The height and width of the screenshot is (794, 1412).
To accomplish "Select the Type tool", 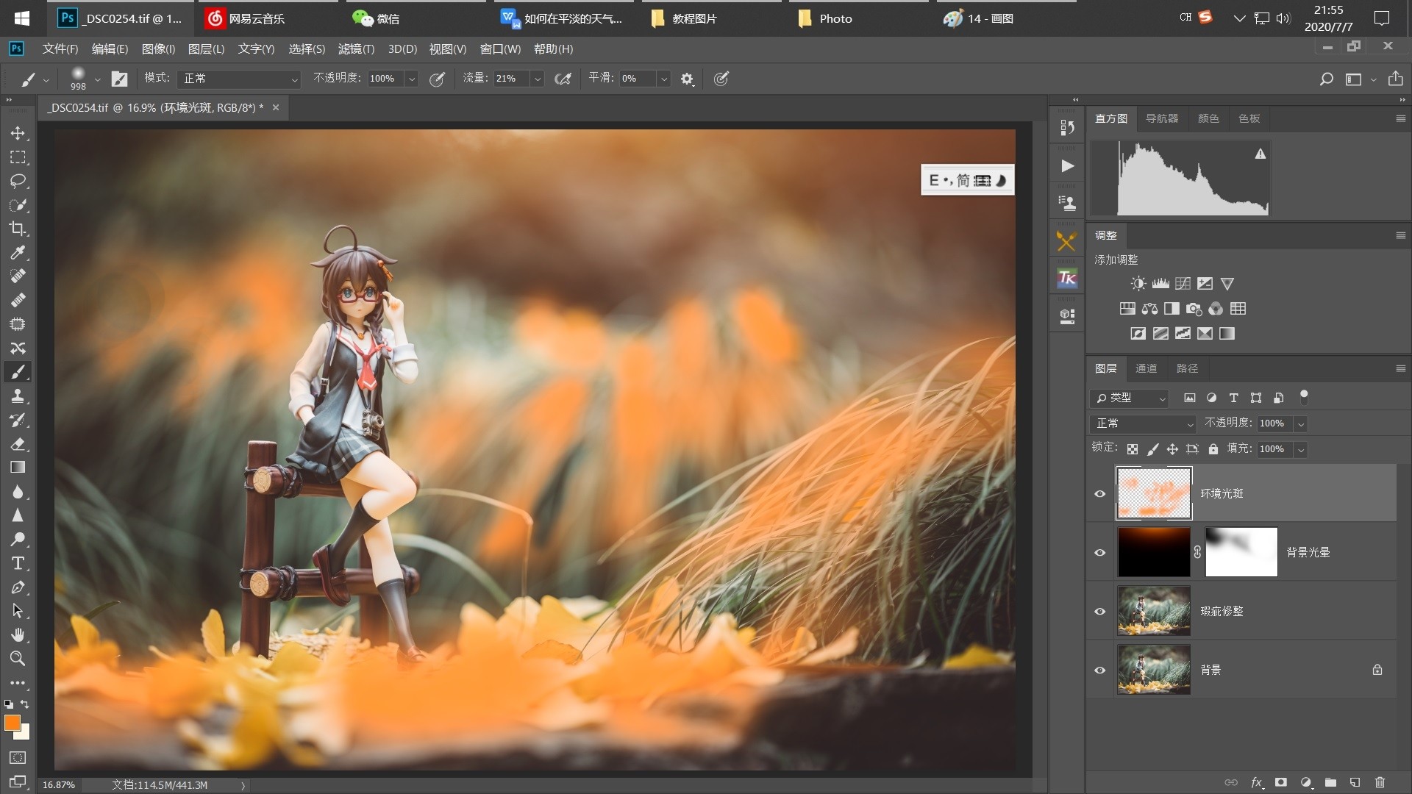I will [18, 563].
